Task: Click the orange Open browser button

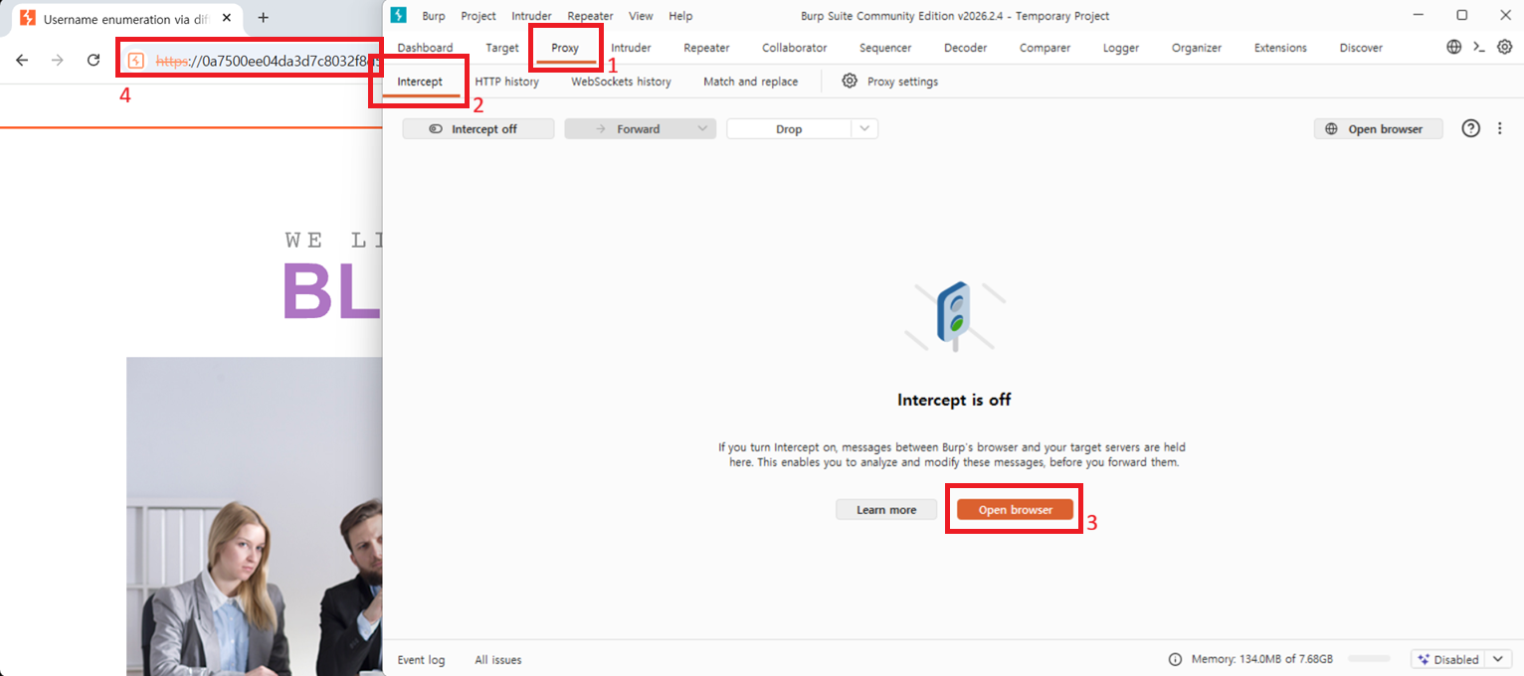Action: 1015,509
